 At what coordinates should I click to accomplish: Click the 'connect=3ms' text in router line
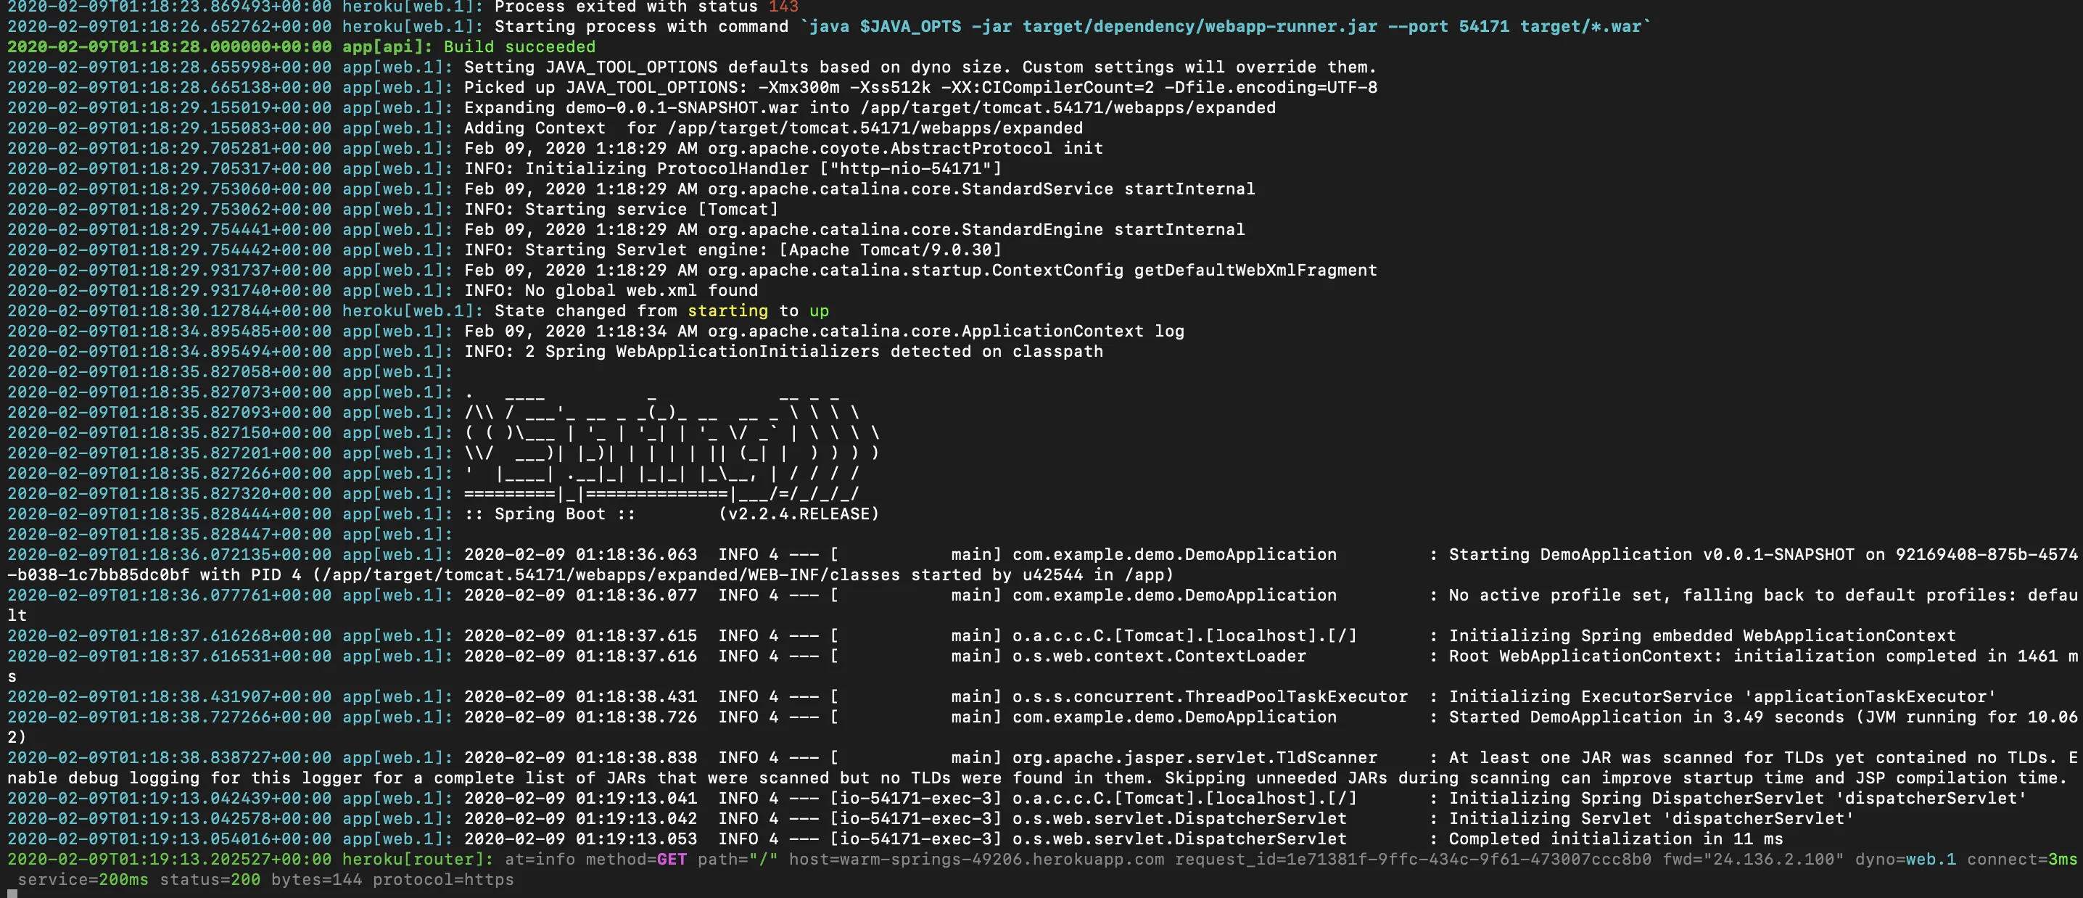[x=2021, y=859]
